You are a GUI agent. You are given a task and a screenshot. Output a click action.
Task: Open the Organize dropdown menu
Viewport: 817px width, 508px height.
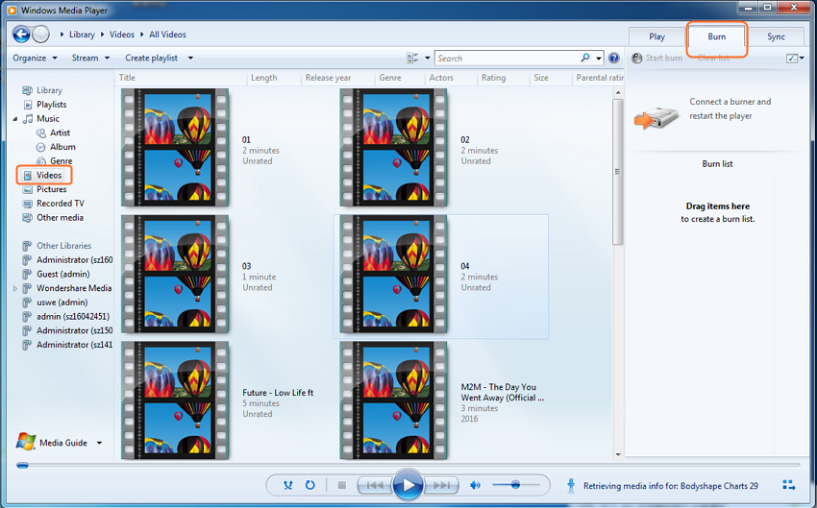[35, 58]
